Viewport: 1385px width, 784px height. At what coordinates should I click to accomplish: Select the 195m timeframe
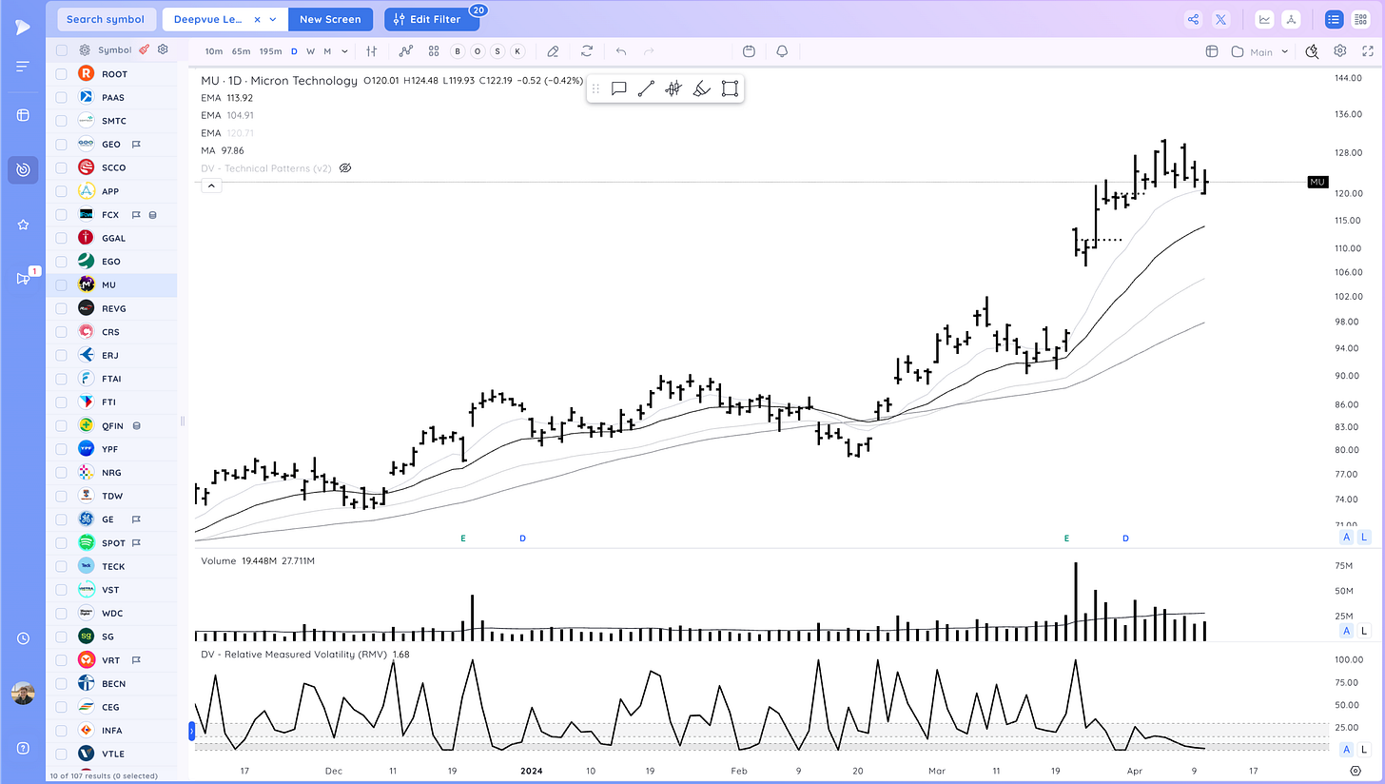point(270,51)
